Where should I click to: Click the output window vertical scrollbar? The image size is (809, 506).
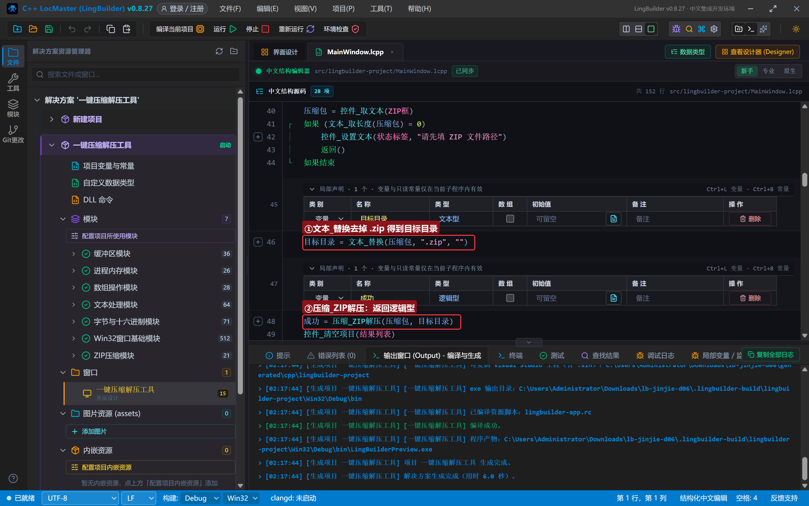[805, 469]
